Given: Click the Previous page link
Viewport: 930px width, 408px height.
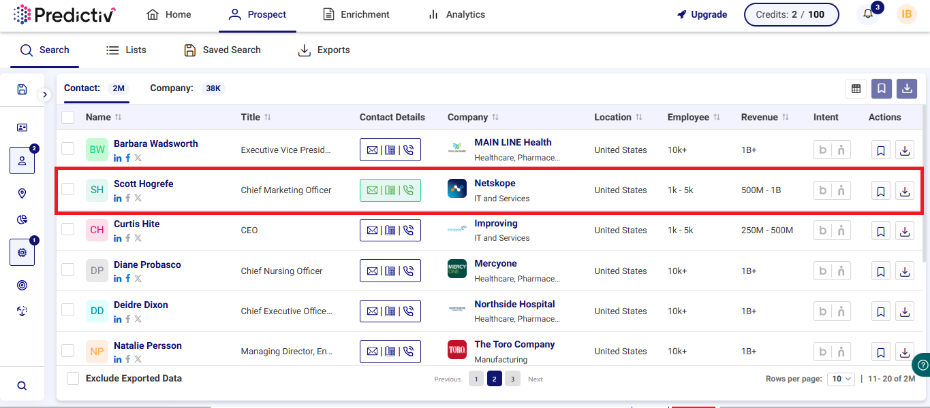Looking at the screenshot, I should tap(448, 379).
